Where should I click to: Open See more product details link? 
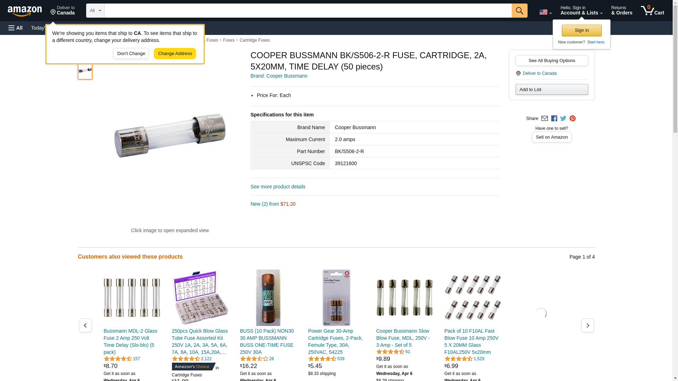pyautogui.click(x=278, y=187)
